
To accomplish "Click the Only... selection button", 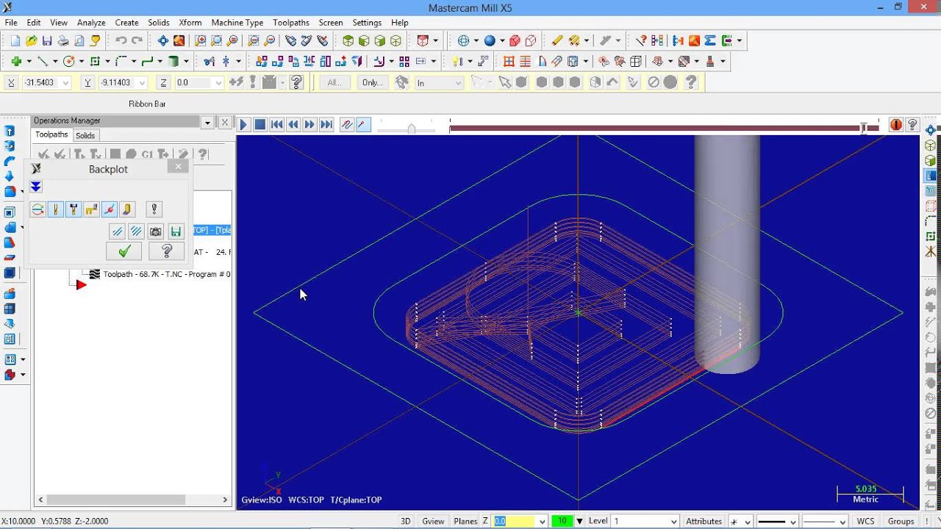I will [x=373, y=82].
